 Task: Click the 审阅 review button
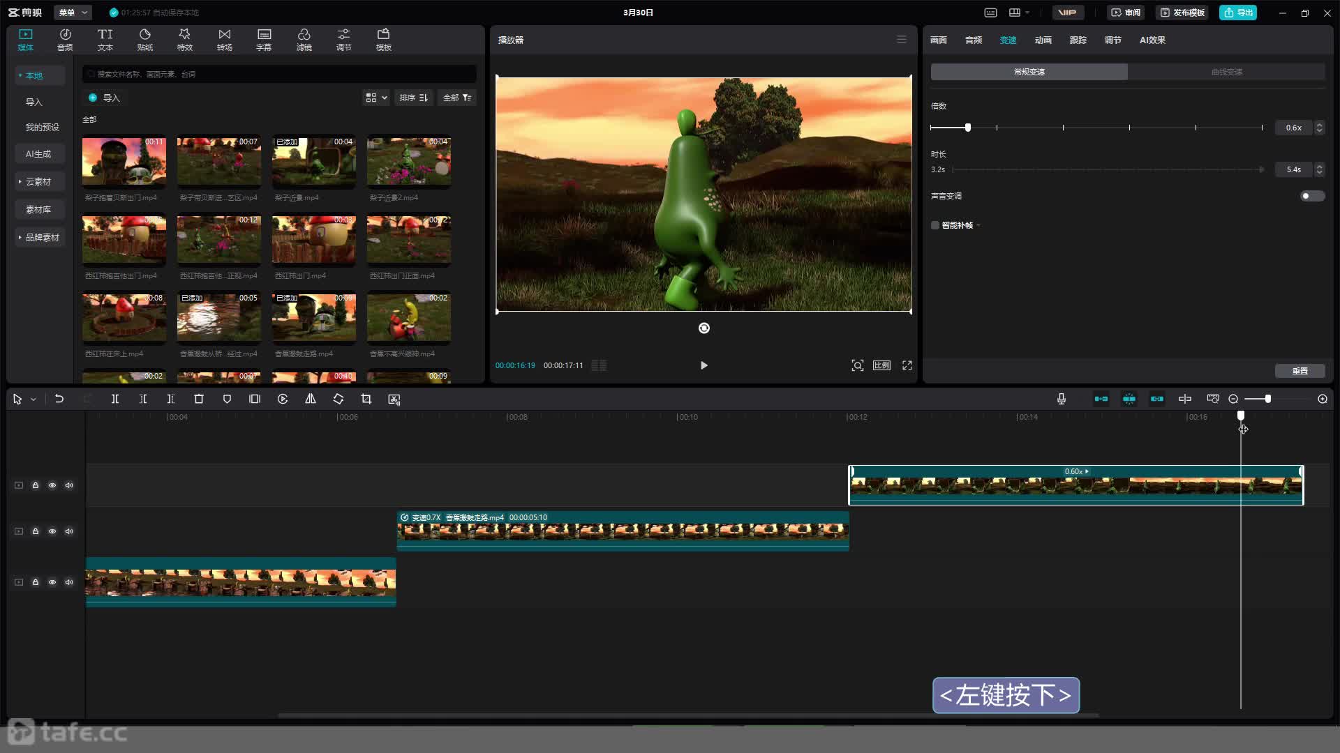coord(1126,13)
